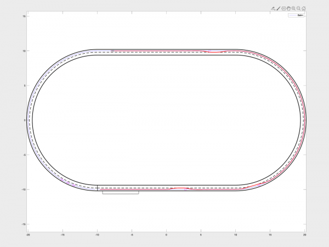This screenshot has height=247, width=329.
Task: Click the y-axis tick label 15
Action: coord(24,16)
